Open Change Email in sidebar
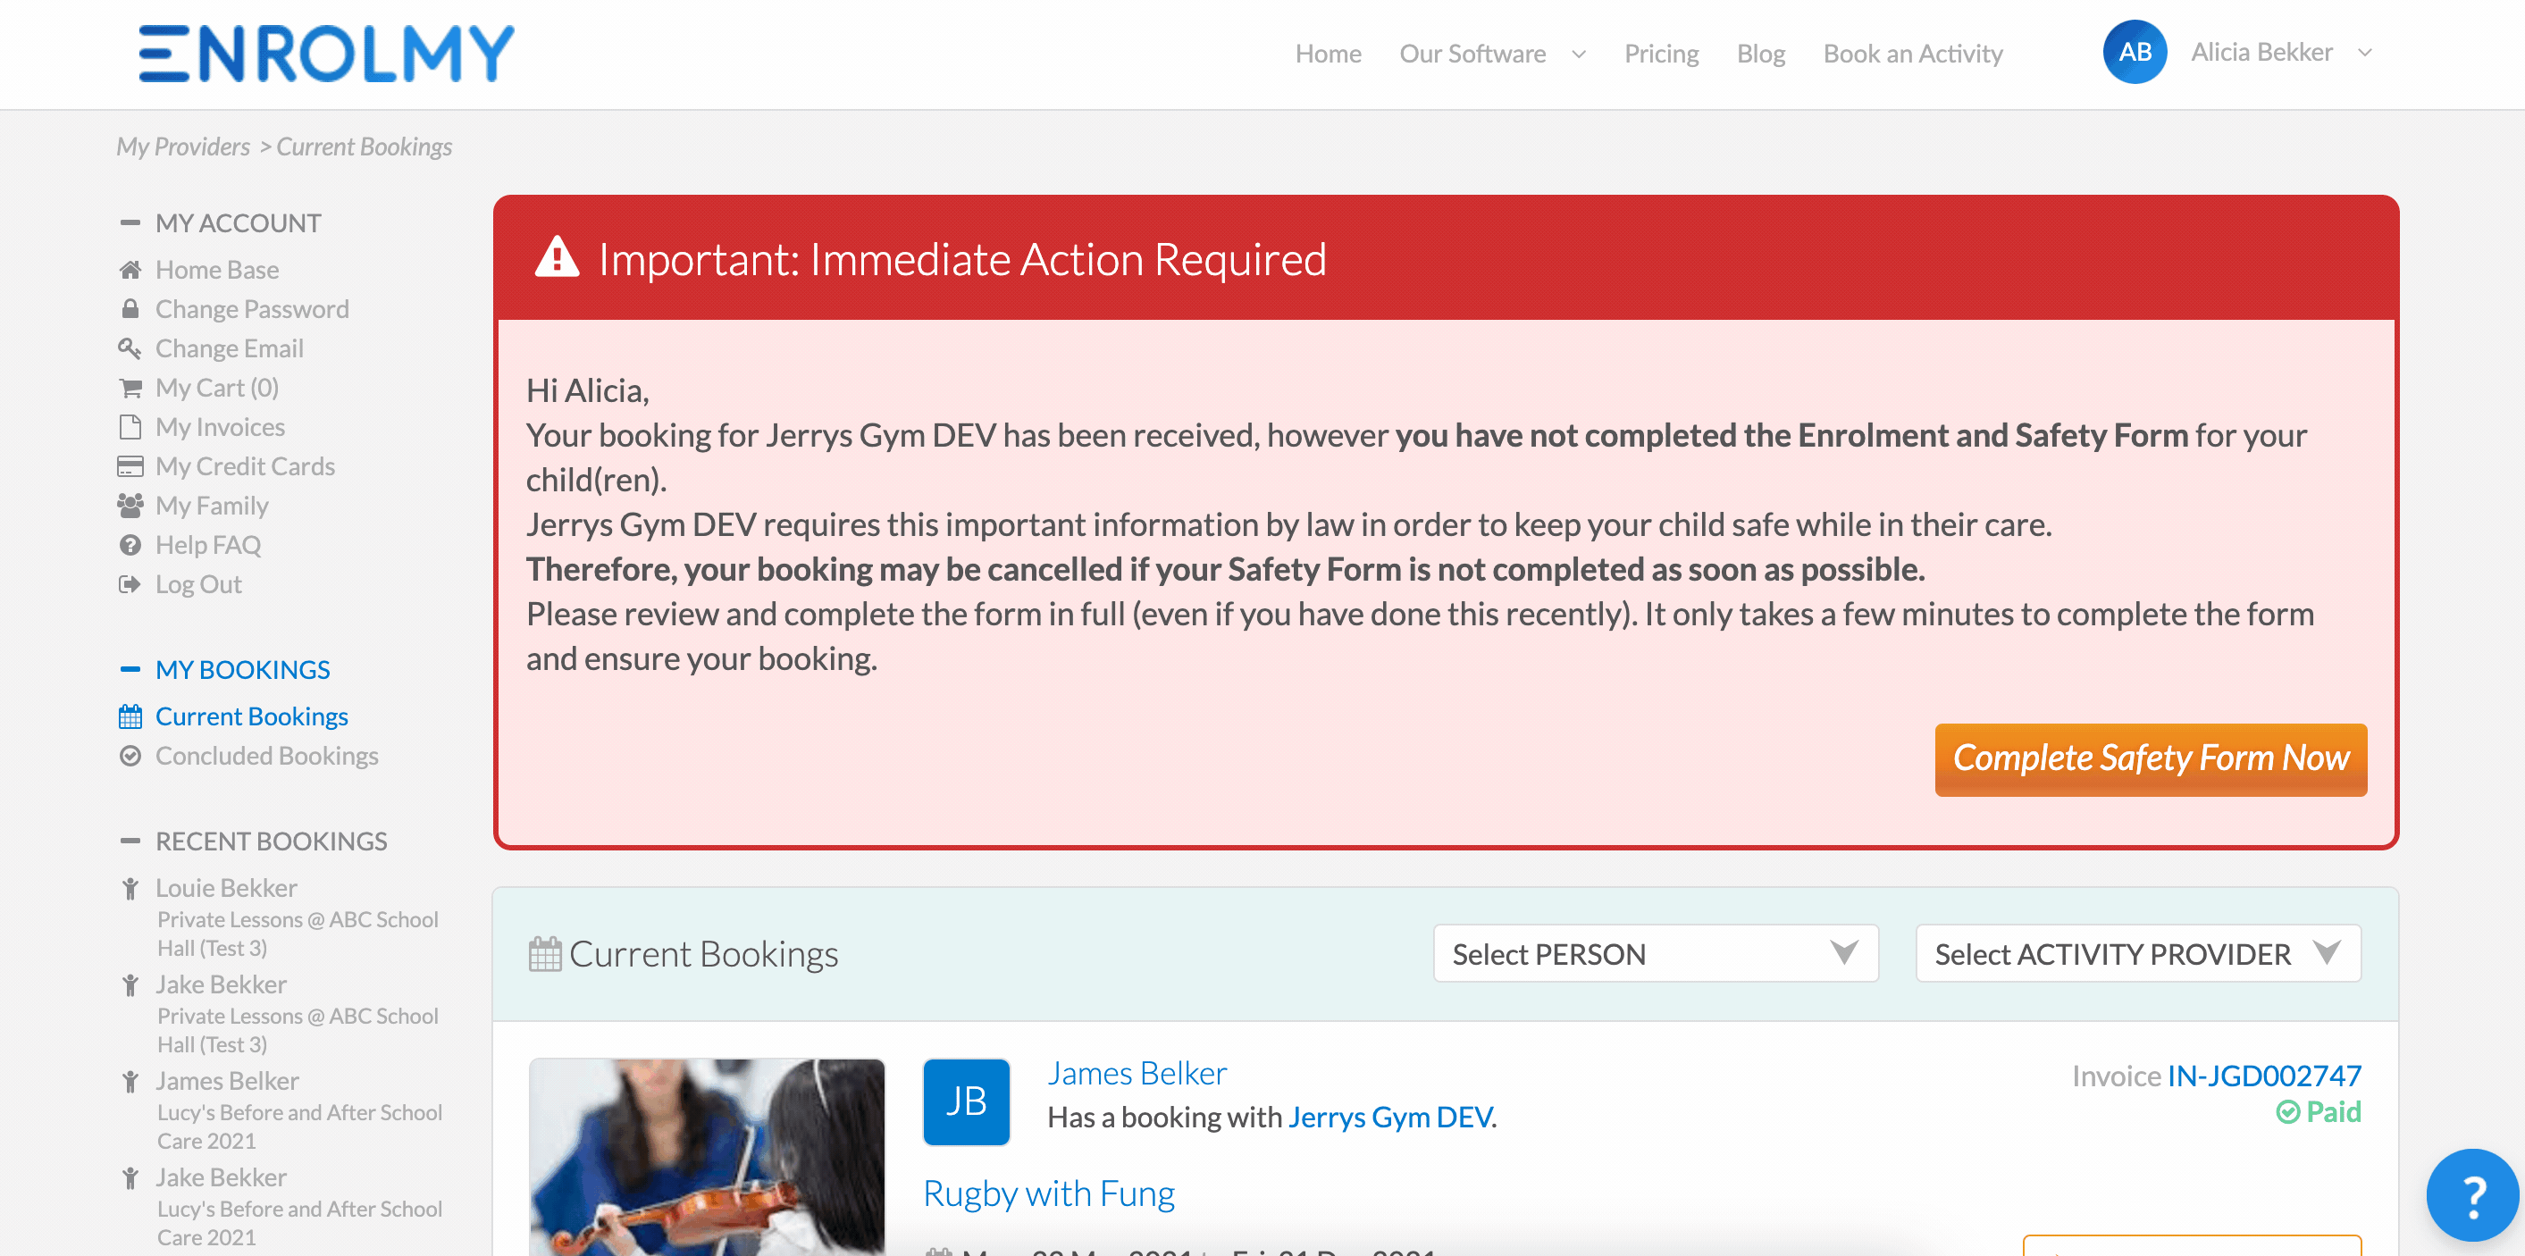 pos(230,347)
